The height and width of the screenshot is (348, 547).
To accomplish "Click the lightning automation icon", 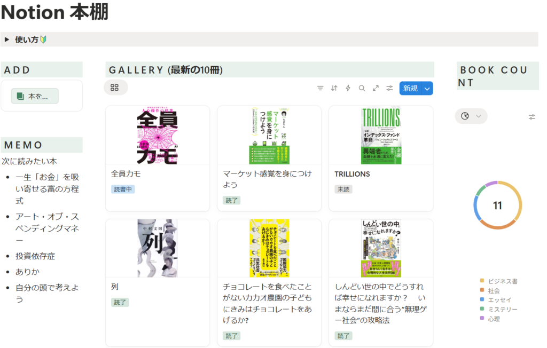I will [348, 88].
